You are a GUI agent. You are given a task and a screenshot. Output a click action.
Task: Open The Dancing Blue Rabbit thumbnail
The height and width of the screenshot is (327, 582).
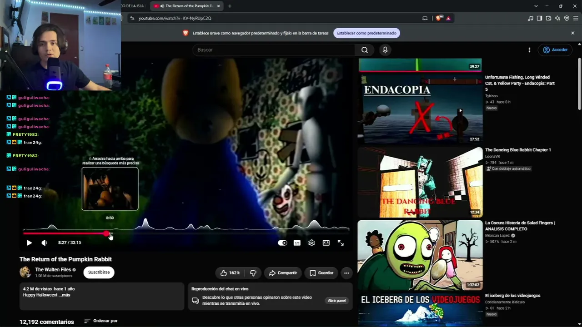point(420,182)
